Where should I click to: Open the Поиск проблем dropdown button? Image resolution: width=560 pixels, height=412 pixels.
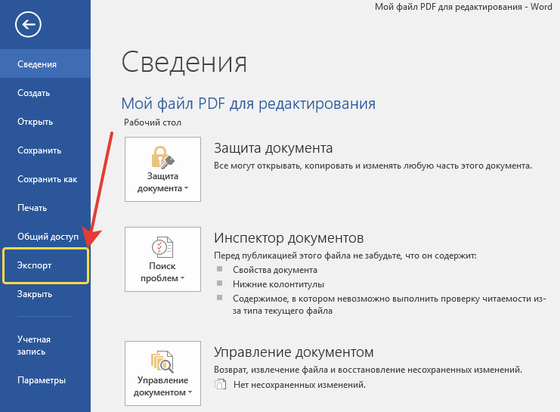(x=162, y=259)
